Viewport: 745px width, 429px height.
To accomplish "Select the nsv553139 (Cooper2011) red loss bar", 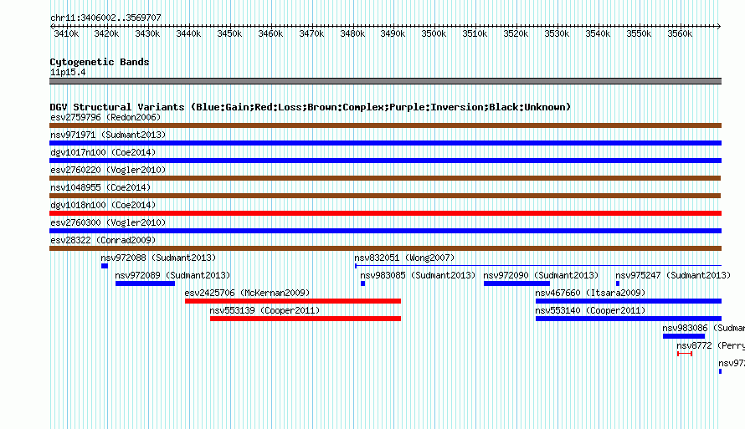I will 306,319.
